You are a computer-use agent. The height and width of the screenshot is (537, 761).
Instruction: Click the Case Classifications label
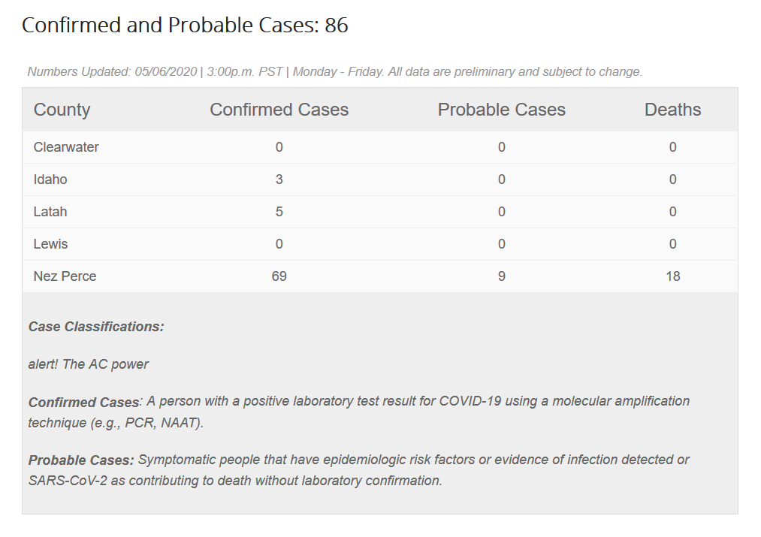tap(96, 327)
